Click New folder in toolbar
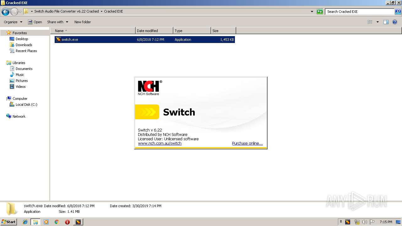 pyautogui.click(x=83, y=22)
